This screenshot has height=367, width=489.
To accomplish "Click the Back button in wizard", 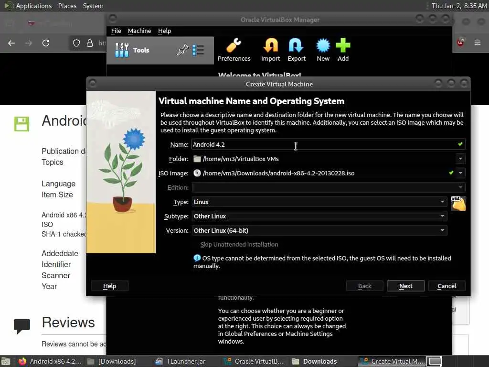I will coord(364,286).
